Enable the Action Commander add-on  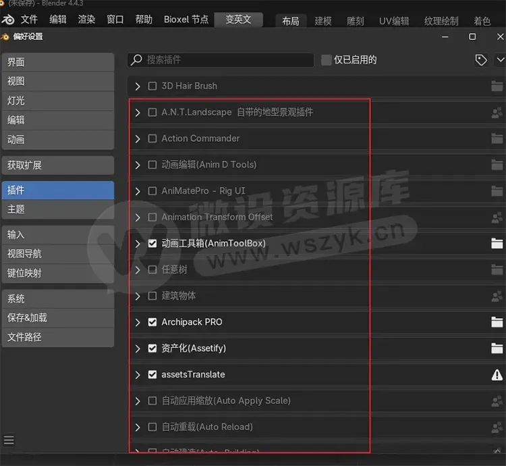[x=152, y=138]
